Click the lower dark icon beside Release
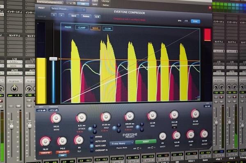Screen dimensions: 246x163 click(142, 130)
